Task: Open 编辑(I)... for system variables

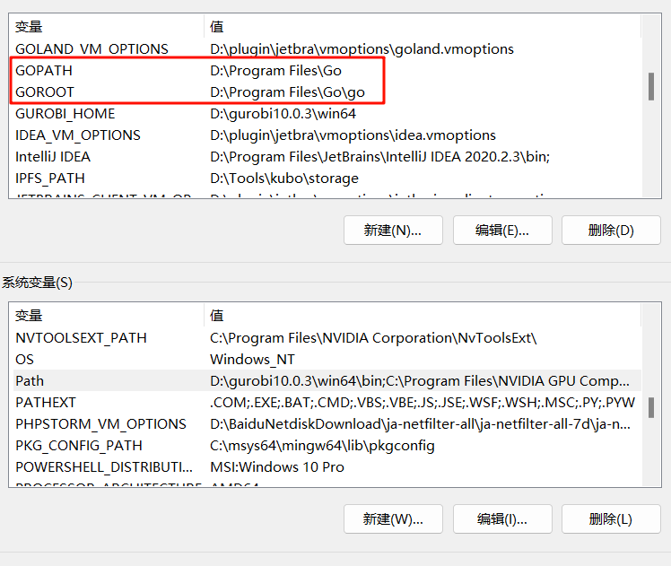Action: pyautogui.click(x=502, y=518)
